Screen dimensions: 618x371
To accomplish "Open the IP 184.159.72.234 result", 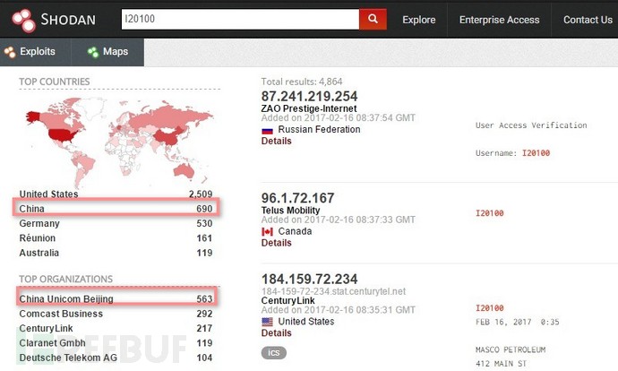I will (x=309, y=279).
